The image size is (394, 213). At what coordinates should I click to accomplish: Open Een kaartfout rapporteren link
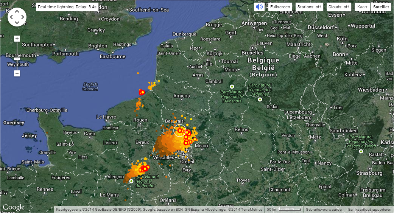tap(370, 209)
